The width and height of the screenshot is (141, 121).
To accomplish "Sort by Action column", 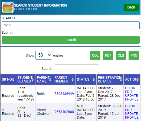I will click(x=138, y=79).
